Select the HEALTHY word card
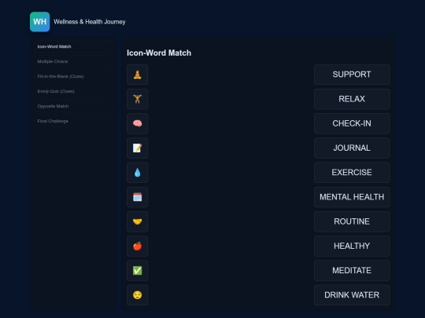The height and width of the screenshot is (318, 425). (x=352, y=246)
